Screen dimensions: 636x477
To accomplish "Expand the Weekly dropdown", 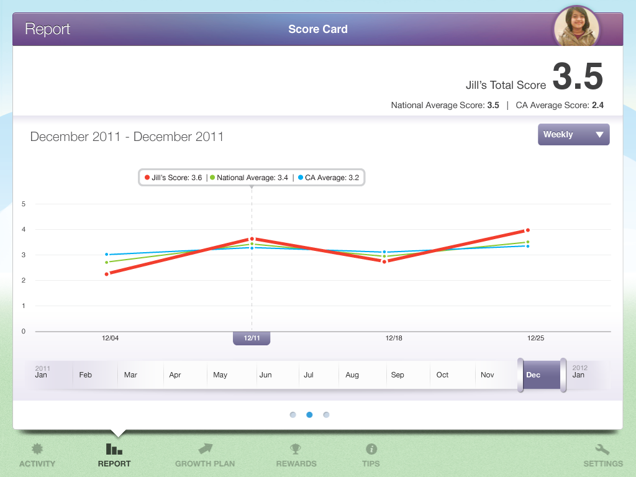I will coord(573,134).
